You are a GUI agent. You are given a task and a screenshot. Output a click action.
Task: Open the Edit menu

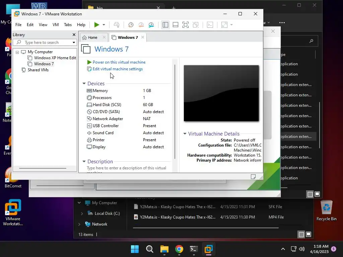coord(30,25)
